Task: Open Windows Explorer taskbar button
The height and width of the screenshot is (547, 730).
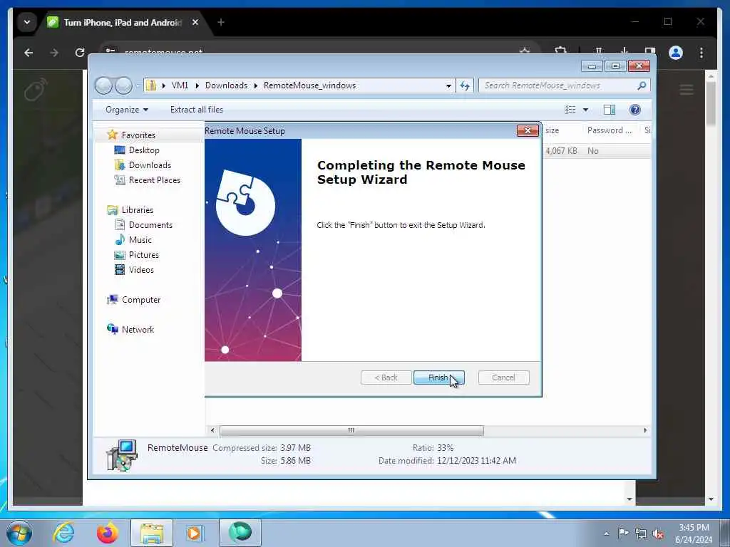Action: pos(152,533)
